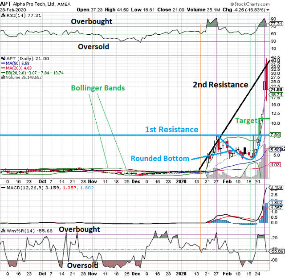Viewport: 285px width, 278px height.
Task: Click the Volume 35,149,552 legend text
Action: click(24, 77)
